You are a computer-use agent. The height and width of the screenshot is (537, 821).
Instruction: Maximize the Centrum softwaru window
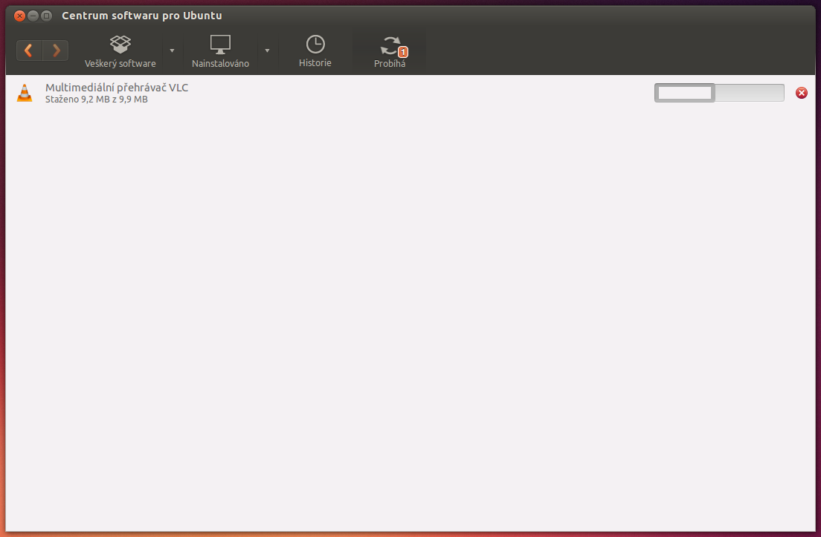[46, 16]
